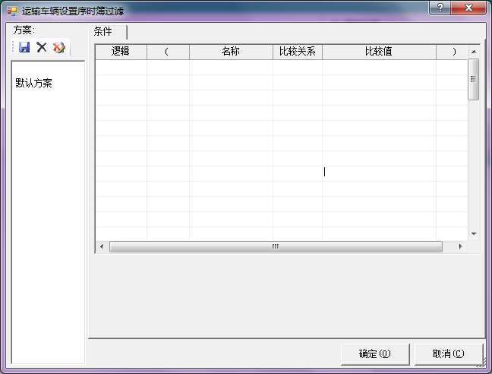Click the first row cell under 比较关系
The height and width of the screenshot is (374, 492).
tap(298, 67)
